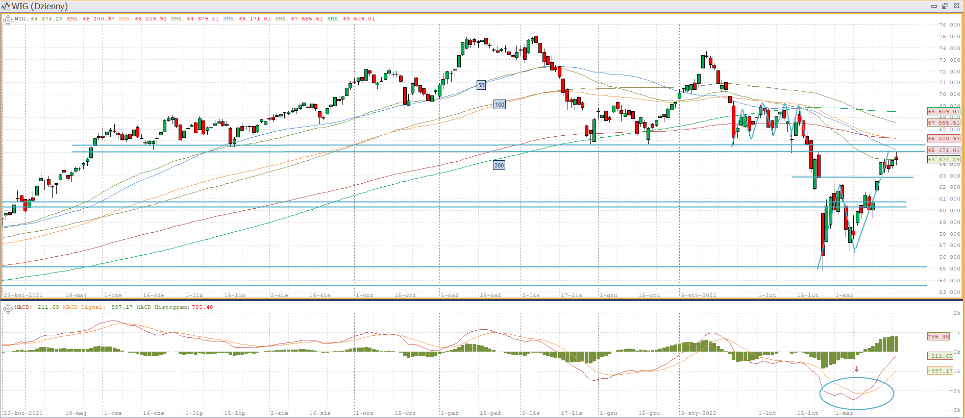The image size is (965, 418).
Task: Click the 785.48 tag on the MACD axis
Action: [938, 336]
